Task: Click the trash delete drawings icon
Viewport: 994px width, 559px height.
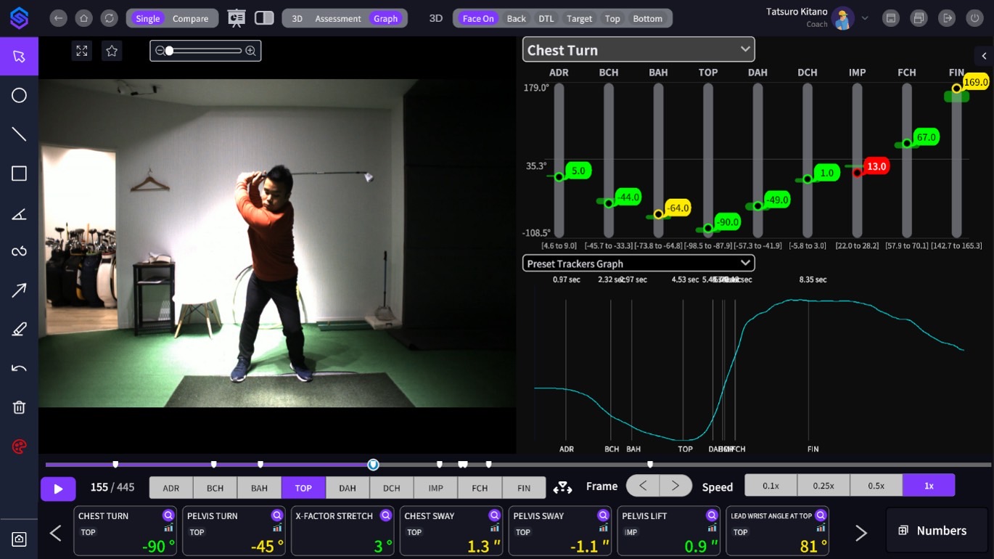Action: 19,407
